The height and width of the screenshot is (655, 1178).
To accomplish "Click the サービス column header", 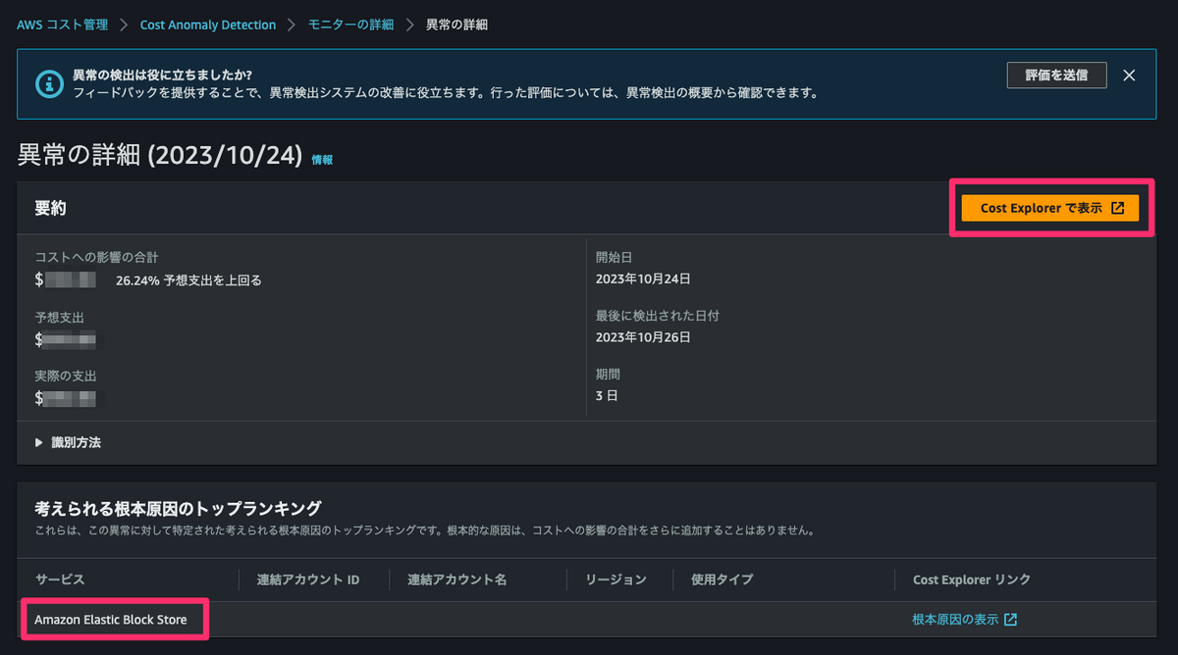I will (60, 579).
